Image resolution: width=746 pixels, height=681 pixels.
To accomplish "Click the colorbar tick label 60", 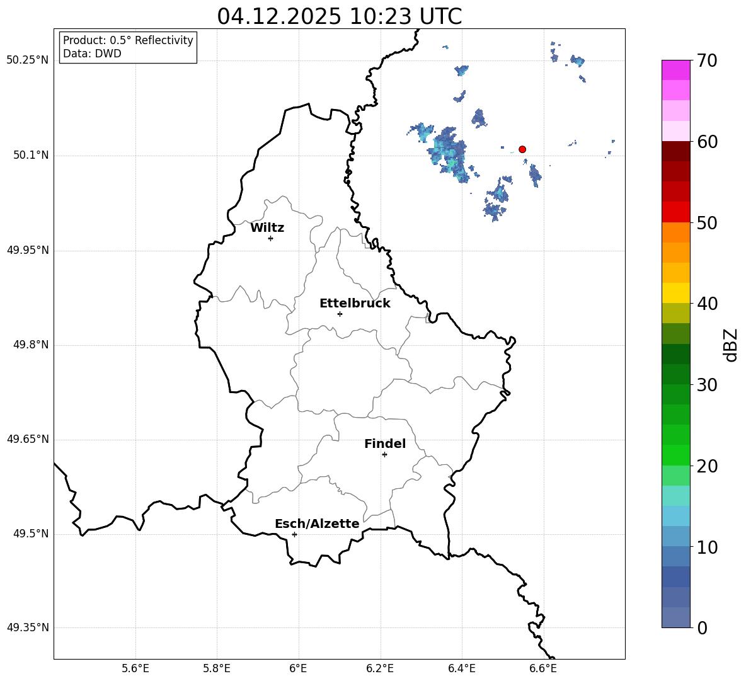I will (x=707, y=142).
